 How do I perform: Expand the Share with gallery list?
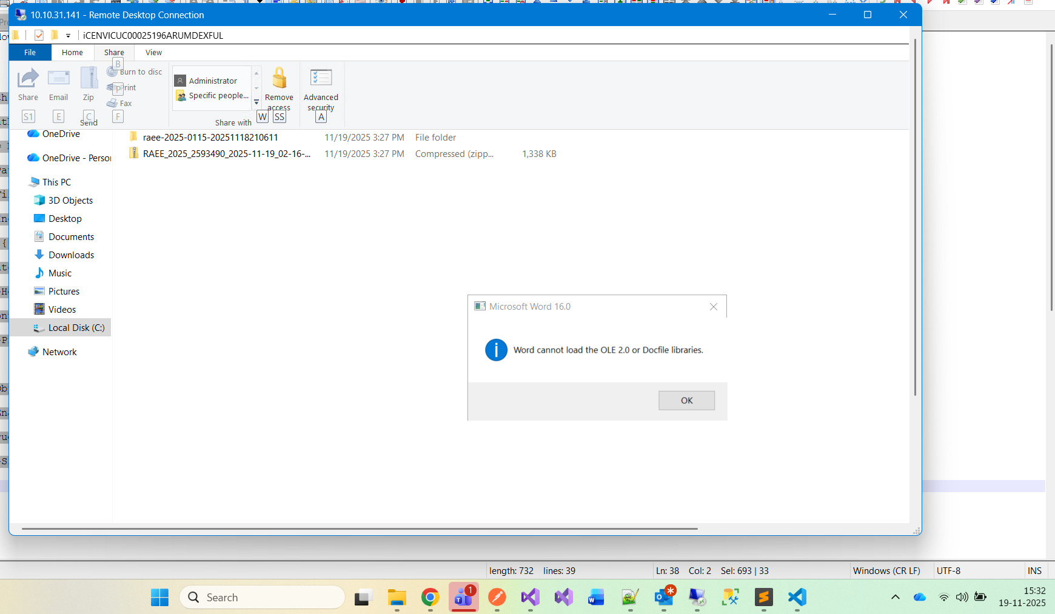coord(256,102)
